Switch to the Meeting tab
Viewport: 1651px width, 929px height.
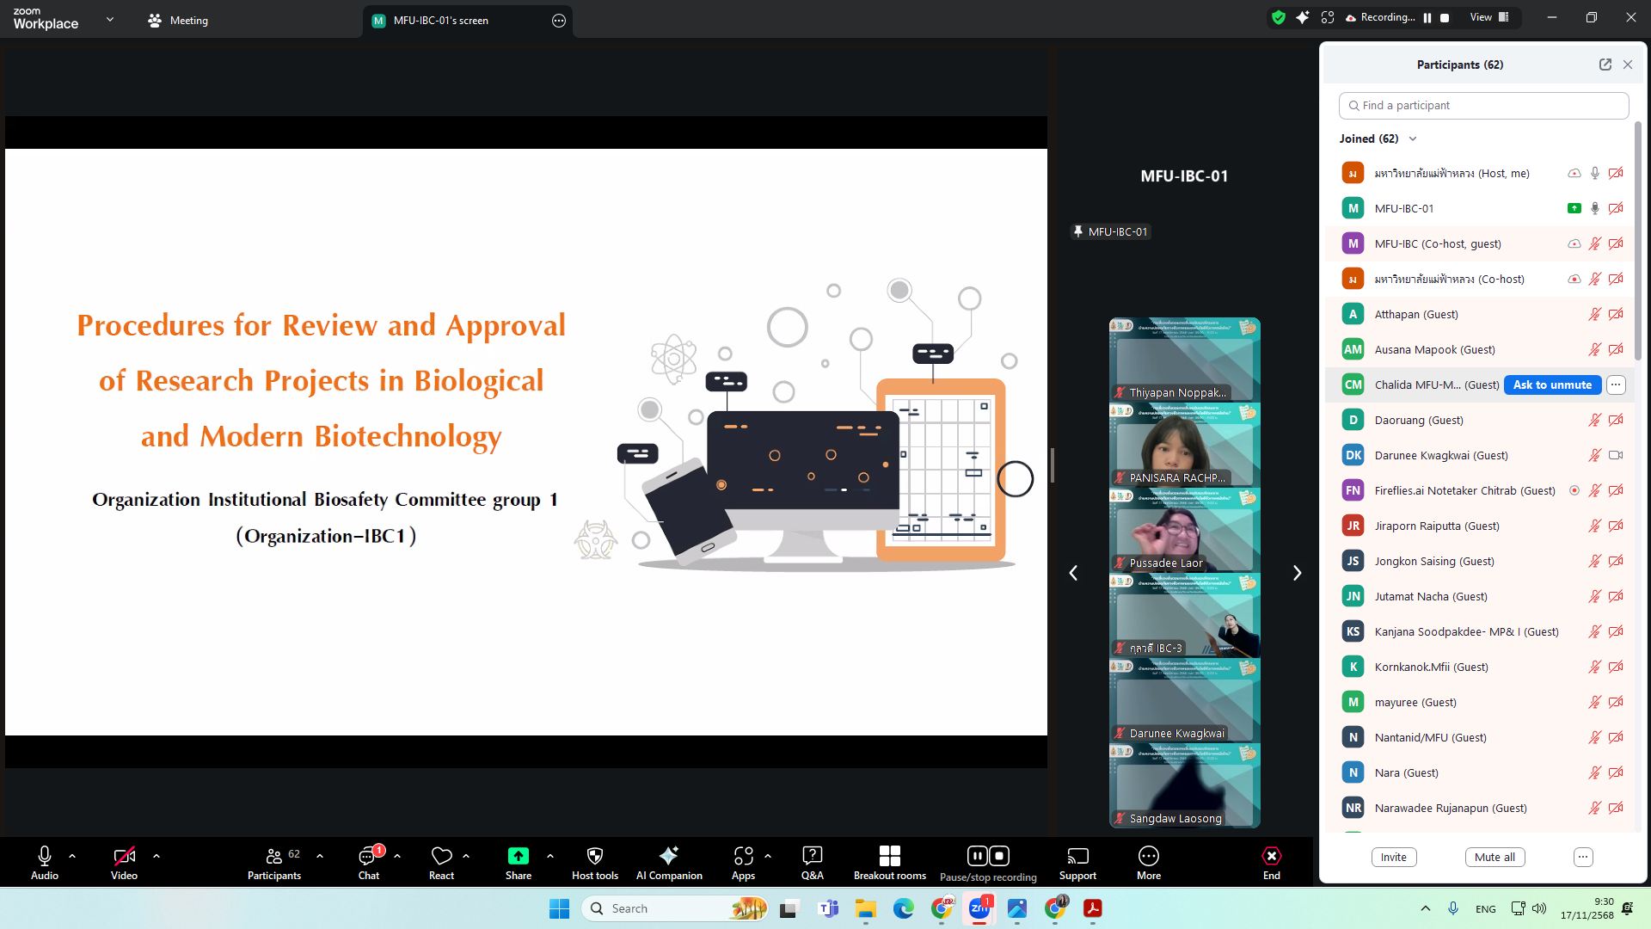[x=178, y=21]
